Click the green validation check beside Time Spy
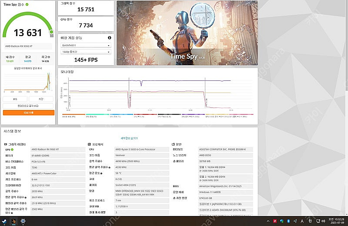 tap(27, 4)
